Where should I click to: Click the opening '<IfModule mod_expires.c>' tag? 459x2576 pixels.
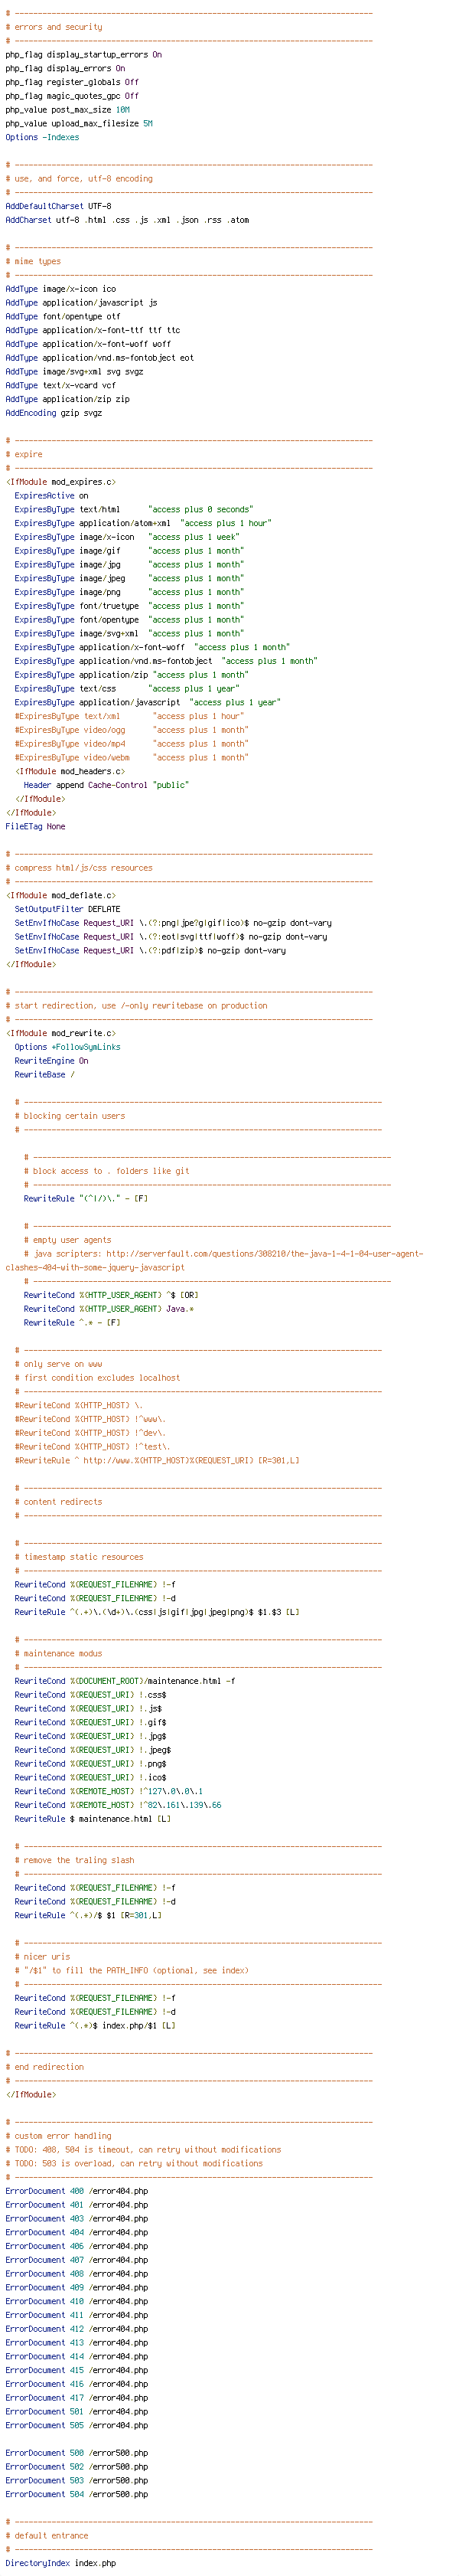click(x=61, y=482)
